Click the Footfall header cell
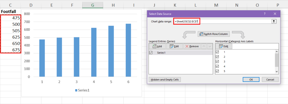This screenshot has width=288, height=104. pos(10,11)
